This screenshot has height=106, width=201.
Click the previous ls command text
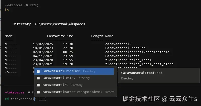[7, 10]
